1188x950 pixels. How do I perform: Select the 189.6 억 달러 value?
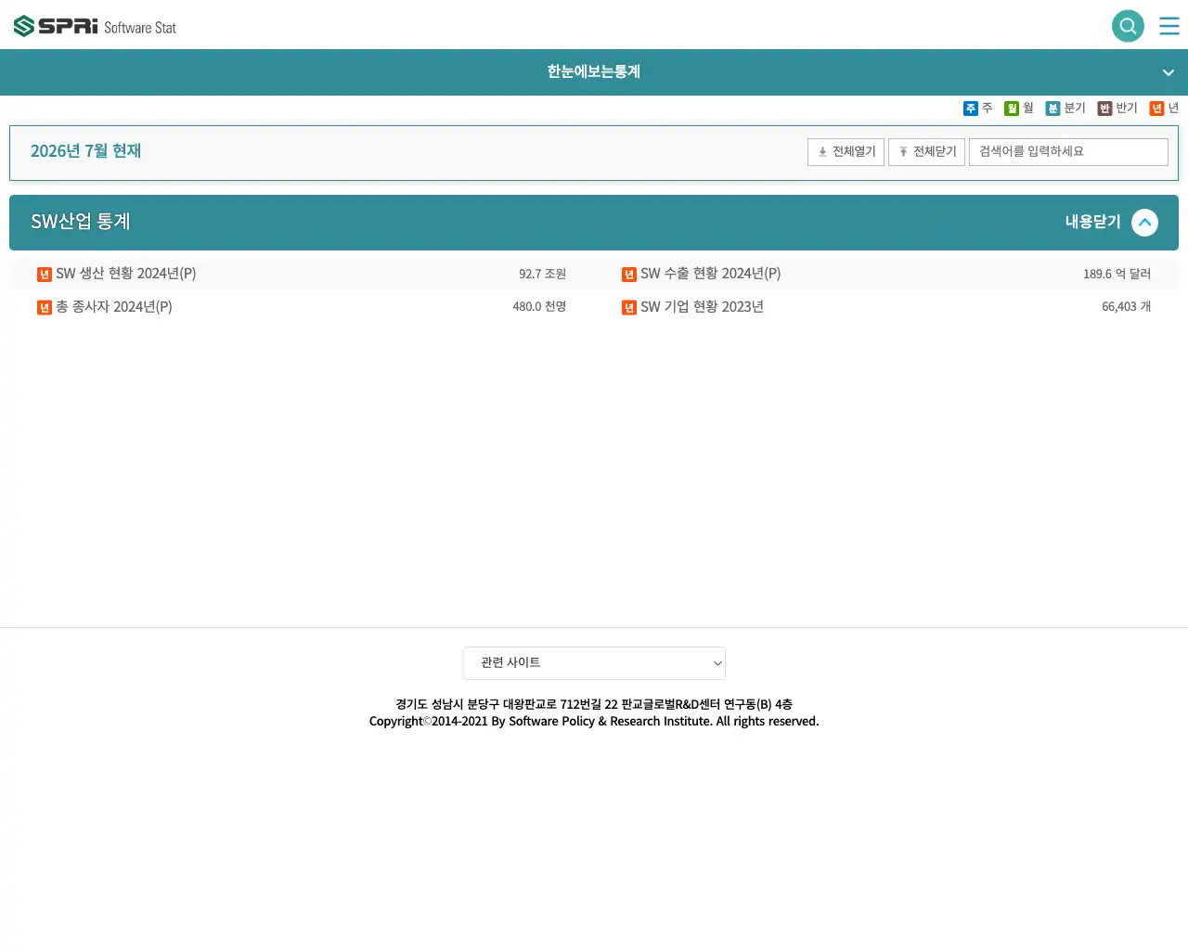pos(1117,274)
